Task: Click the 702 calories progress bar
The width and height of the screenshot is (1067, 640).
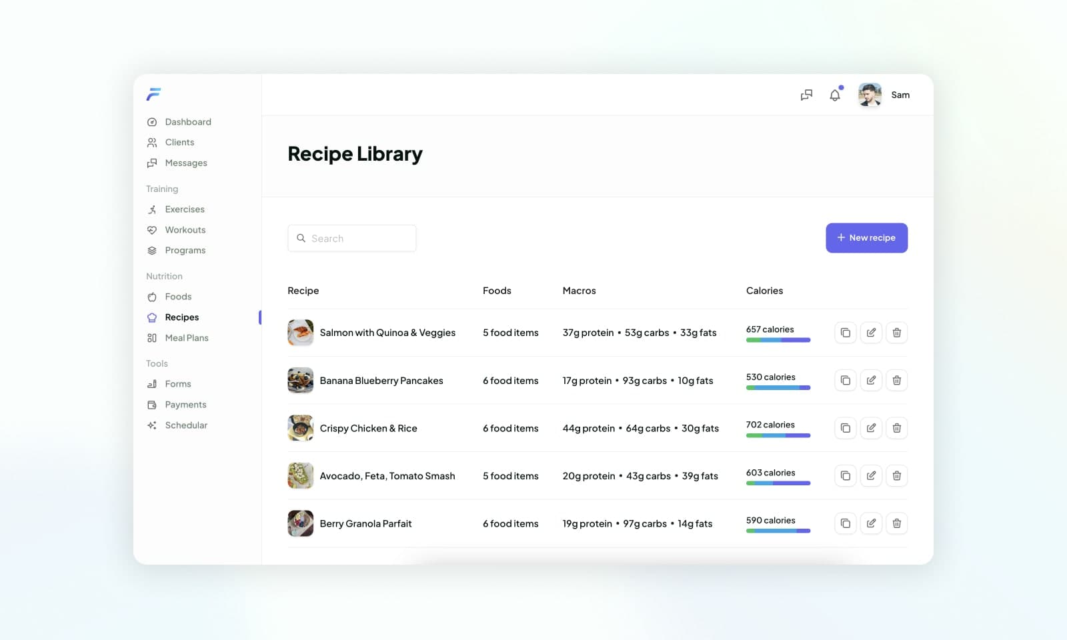Action: (778, 435)
